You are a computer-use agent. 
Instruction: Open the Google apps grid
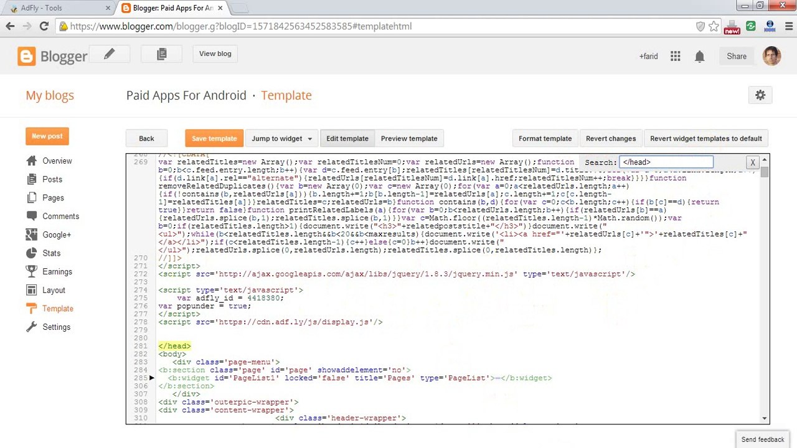point(675,56)
